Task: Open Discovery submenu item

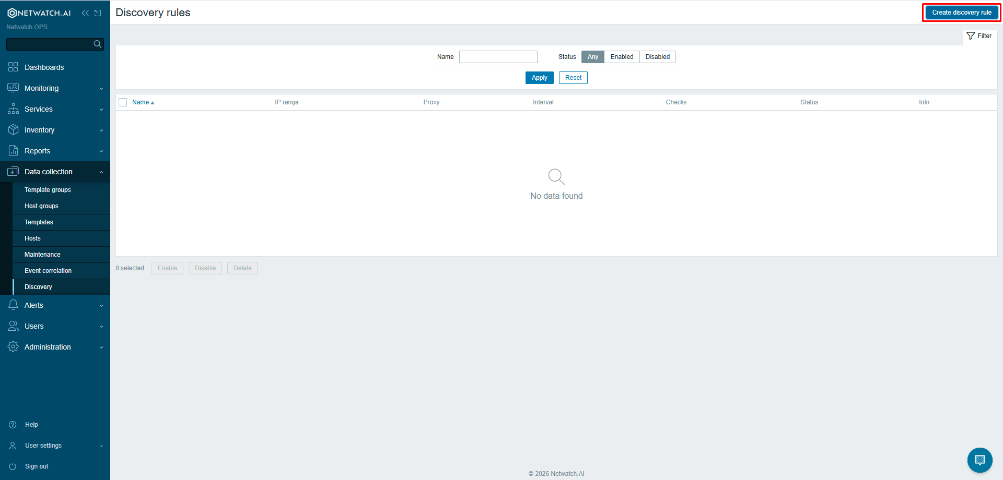Action: point(61,287)
